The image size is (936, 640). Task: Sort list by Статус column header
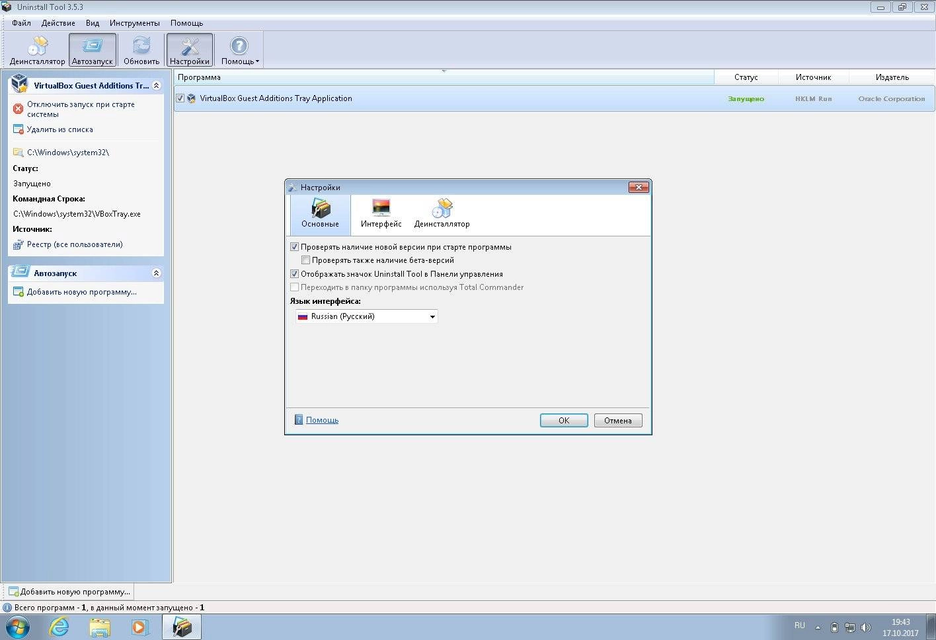click(x=746, y=77)
